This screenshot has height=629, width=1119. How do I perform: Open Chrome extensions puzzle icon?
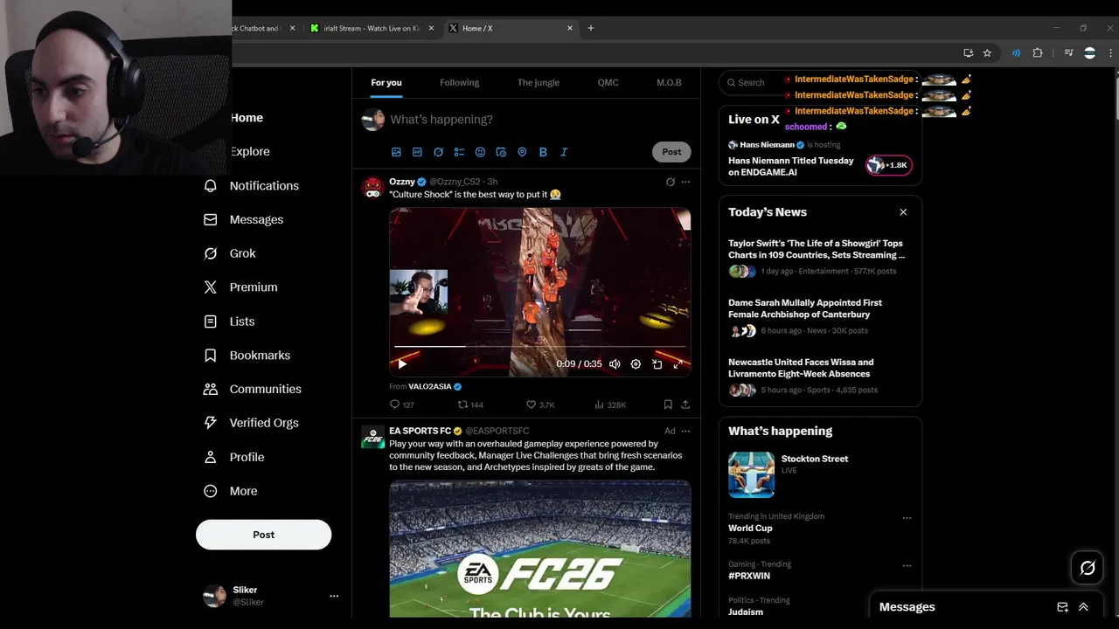[1038, 52]
